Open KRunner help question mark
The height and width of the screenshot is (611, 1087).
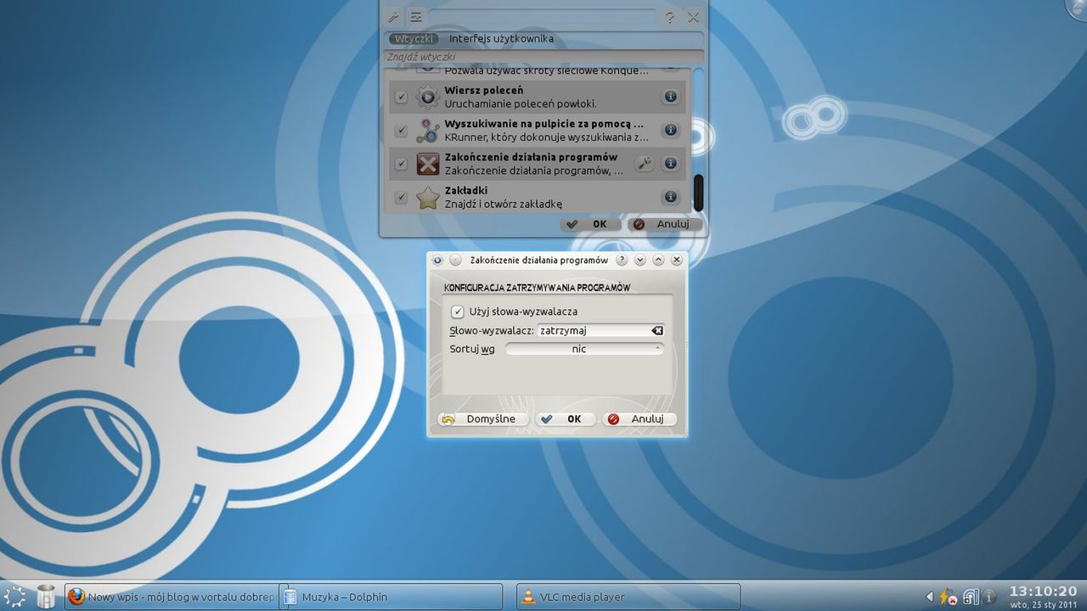click(670, 17)
